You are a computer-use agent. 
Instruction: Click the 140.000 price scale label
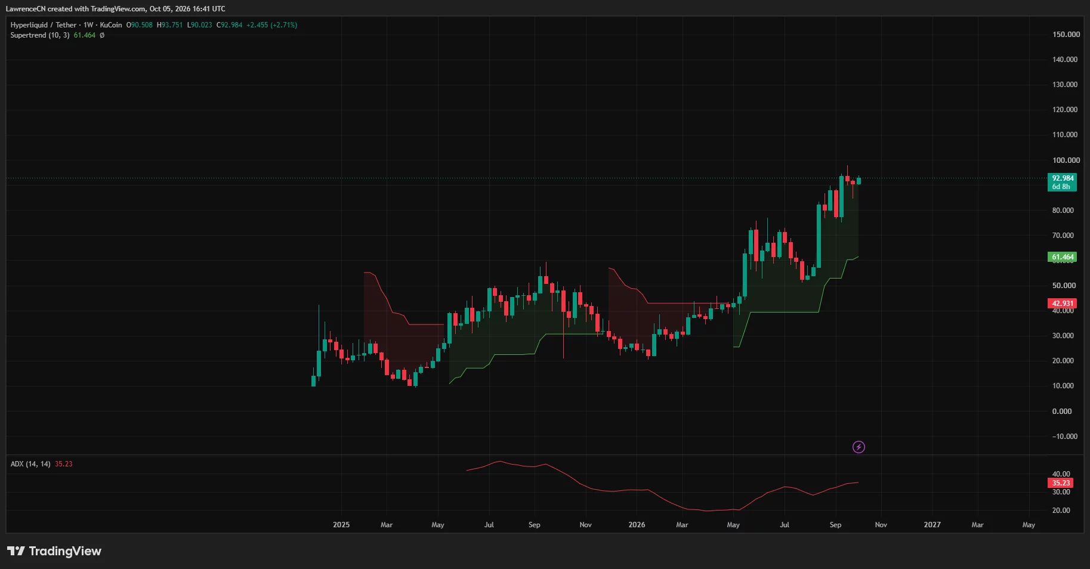pos(1065,60)
